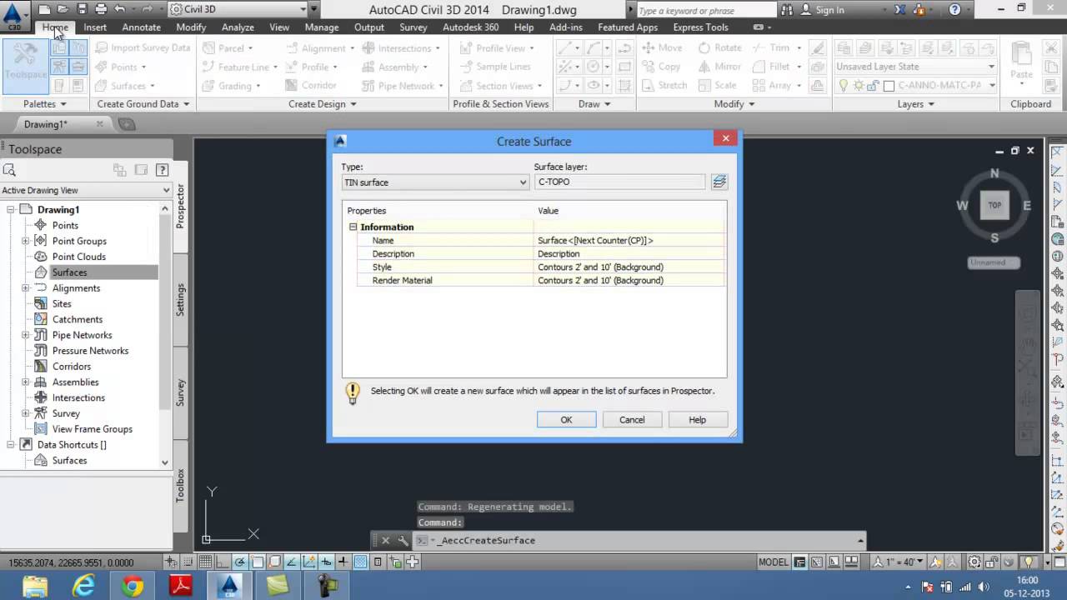The height and width of the screenshot is (600, 1067).
Task: Click the Move tool in Modify panel
Action: click(x=661, y=47)
